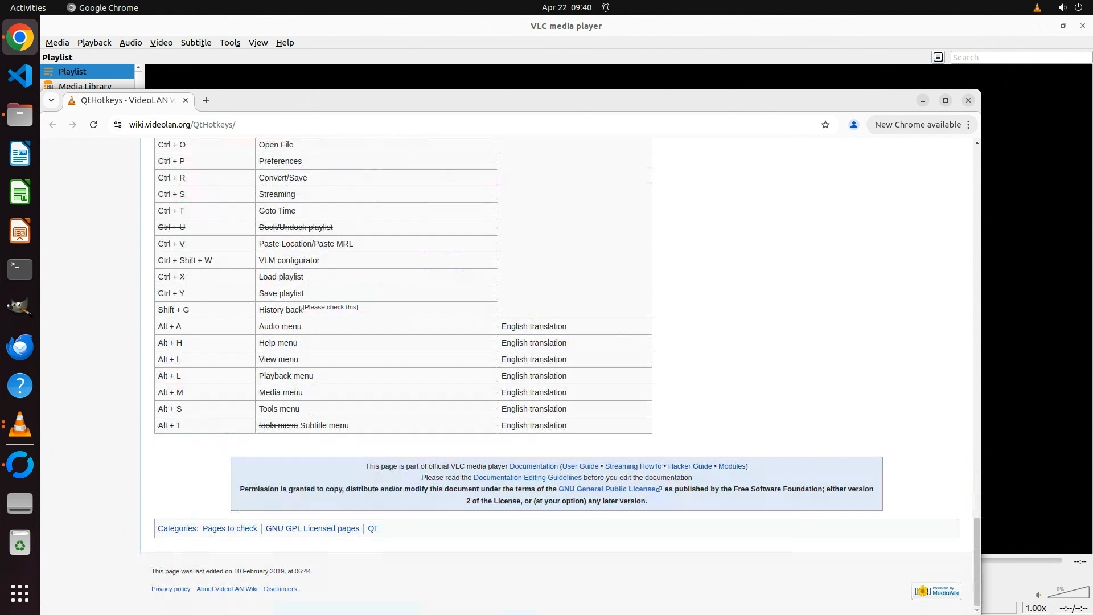Expand the Chrome tab search dropdown
Image resolution: width=1093 pixels, height=615 pixels.
point(51,100)
